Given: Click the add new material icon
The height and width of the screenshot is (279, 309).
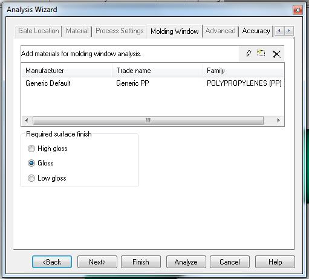Looking at the screenshot, I should 261,53.
